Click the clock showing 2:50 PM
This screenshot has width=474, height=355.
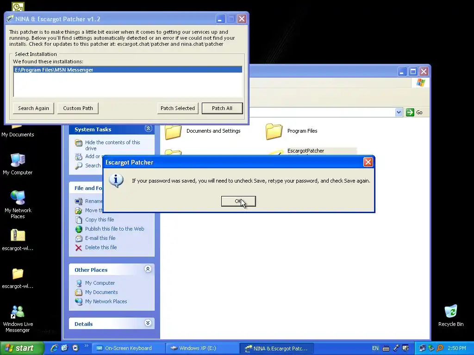coord(456,349)
